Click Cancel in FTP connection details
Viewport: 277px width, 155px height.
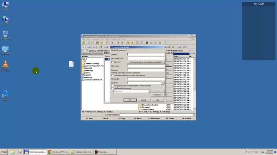point(144,100)
